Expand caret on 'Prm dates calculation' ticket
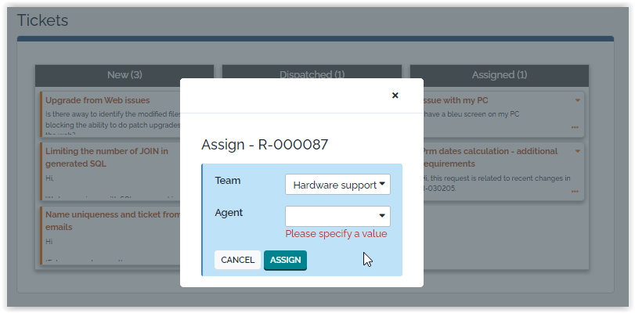635x313 pixels. click(578, 151)
